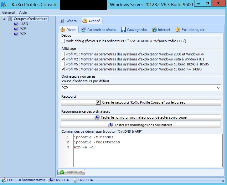227x185 pixels.
Task: Select the Divers sub-tab
Action: [x=69, y=29]
